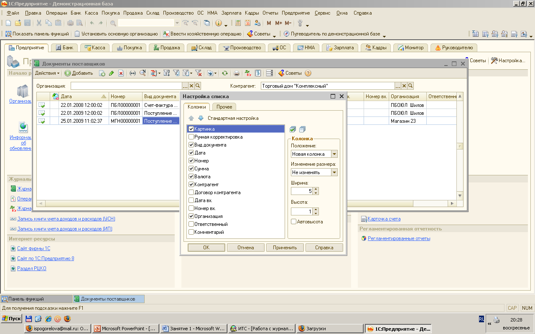Click the move column up arrow
The width and height of the screenshot is (535, 334).
click(x=191, y=118)
